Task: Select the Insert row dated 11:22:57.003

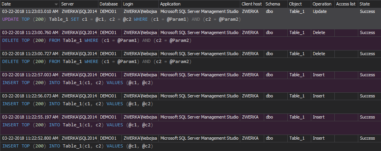Action: 190,75
